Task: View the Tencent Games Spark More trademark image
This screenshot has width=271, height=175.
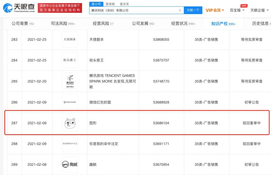Action: tap(70, 81)
